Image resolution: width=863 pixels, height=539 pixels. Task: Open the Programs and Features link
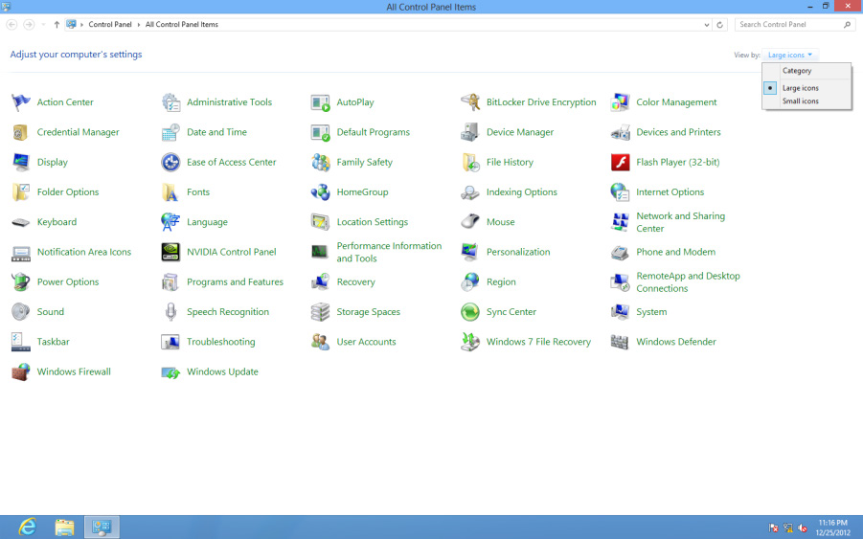click(x=235, y=282)
